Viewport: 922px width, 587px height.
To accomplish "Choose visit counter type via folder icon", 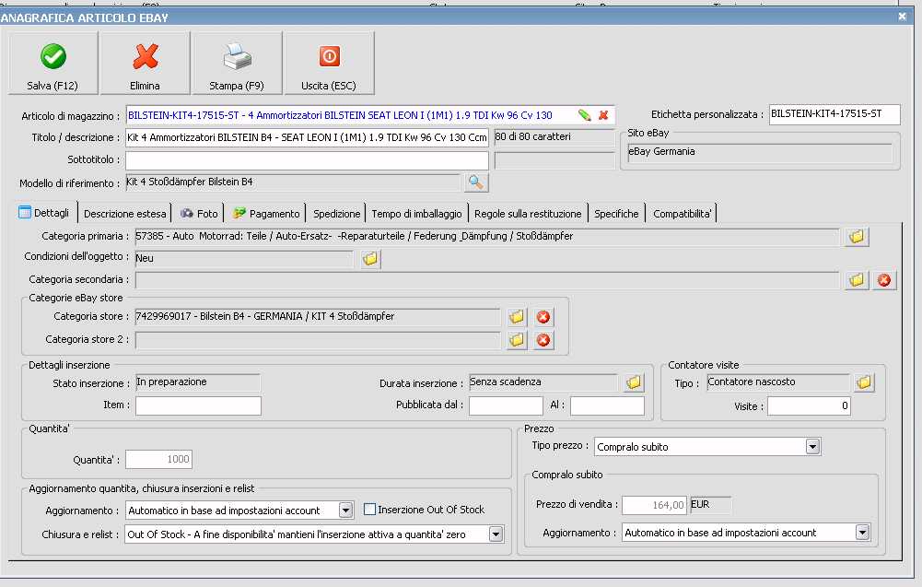I will tap(864, 382).
